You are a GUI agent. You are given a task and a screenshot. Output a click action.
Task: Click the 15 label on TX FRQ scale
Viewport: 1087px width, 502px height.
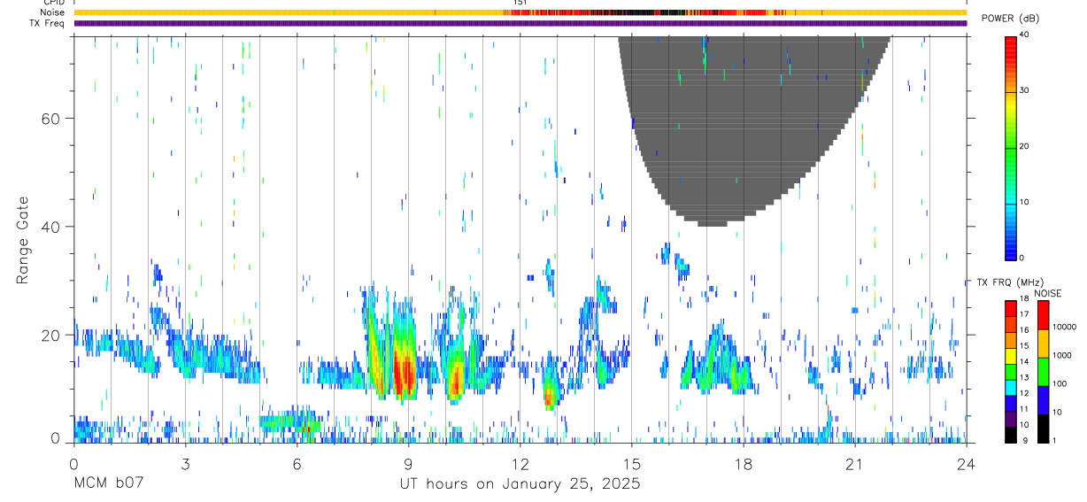pyautogui.click(x=1025, y=346)
